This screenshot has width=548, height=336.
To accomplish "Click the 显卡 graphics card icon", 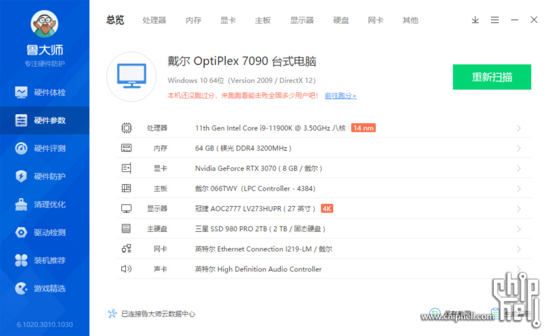I will [x=126, y=169].
